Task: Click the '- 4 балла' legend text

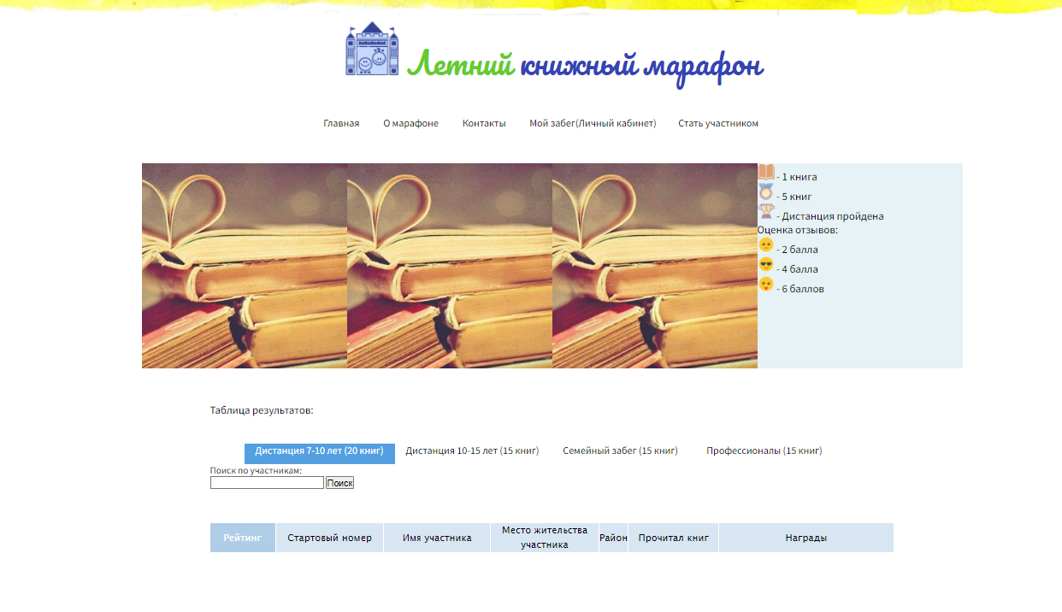Action: [x=798, y=269]
